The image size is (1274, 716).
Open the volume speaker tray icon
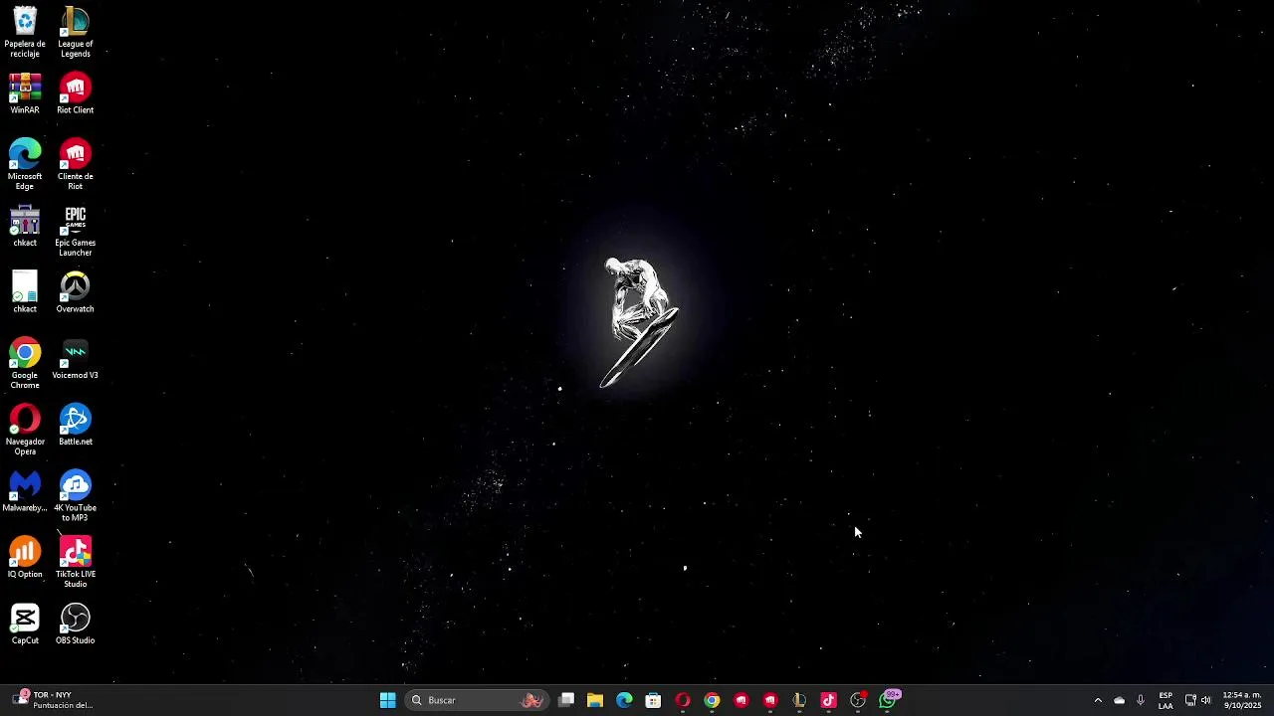1205,700
